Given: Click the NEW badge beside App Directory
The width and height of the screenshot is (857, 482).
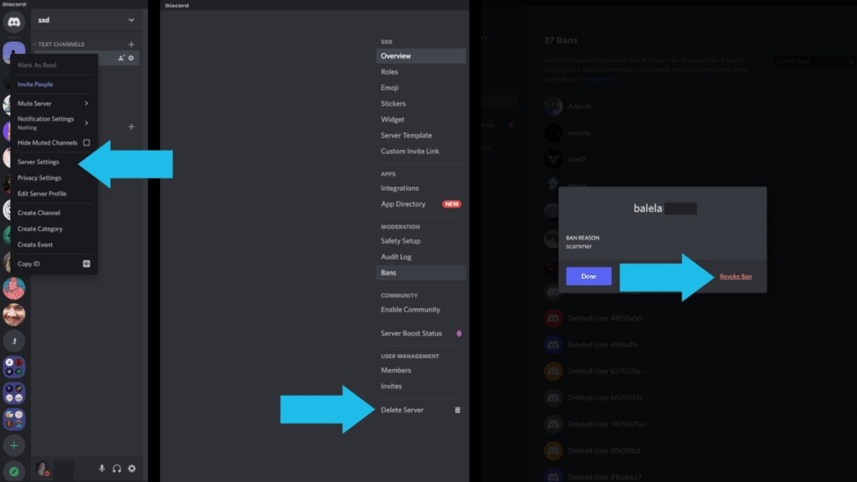Looking at the screenshot, I should tap(451, 204).
